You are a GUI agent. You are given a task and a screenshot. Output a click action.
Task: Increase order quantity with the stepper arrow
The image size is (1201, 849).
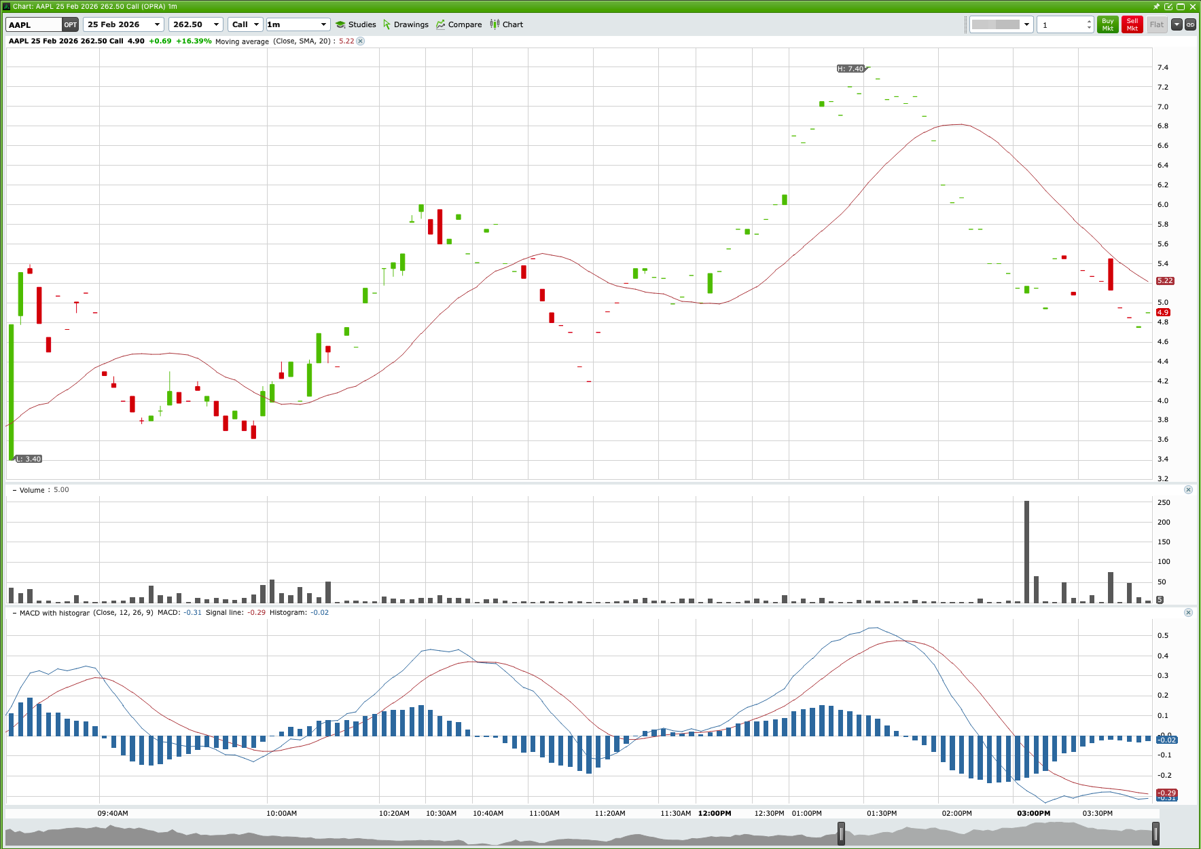(x=1088, y=21)
